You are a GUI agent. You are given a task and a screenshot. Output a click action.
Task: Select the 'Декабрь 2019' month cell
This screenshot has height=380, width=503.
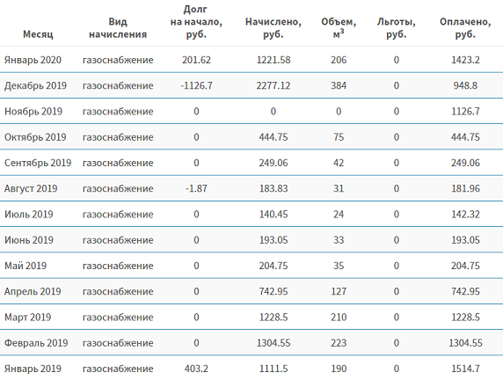coord(35,85)
